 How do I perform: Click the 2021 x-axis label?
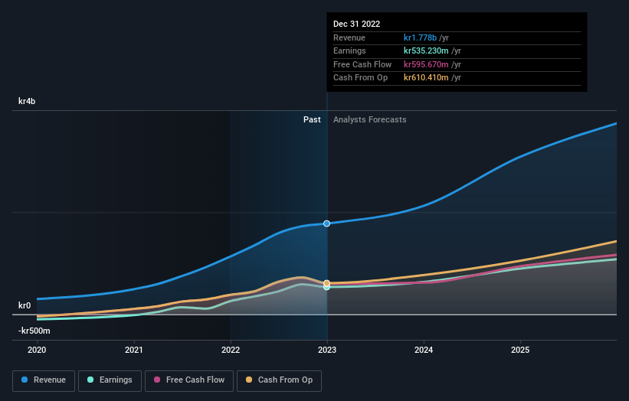tap(133, 350)
